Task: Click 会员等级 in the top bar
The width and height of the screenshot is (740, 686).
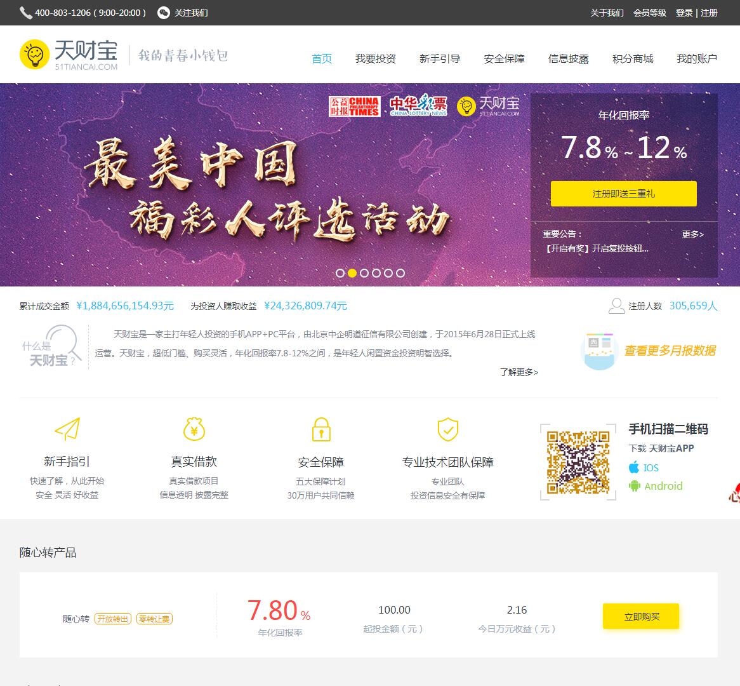Action: [x=650, y=13]
